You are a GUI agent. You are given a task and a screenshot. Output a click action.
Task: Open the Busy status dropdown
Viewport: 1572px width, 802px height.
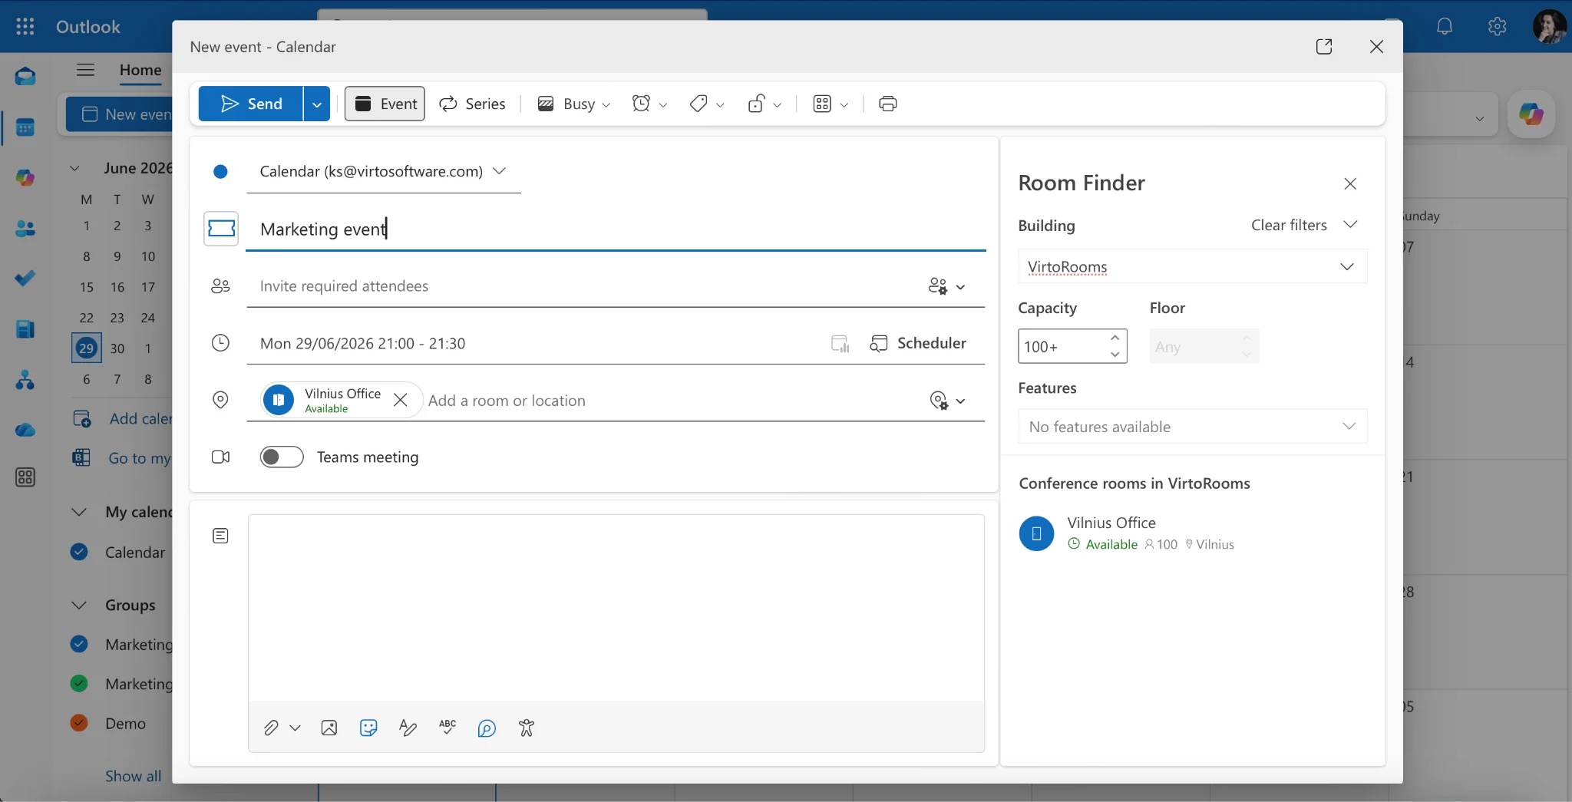point(574,104)
